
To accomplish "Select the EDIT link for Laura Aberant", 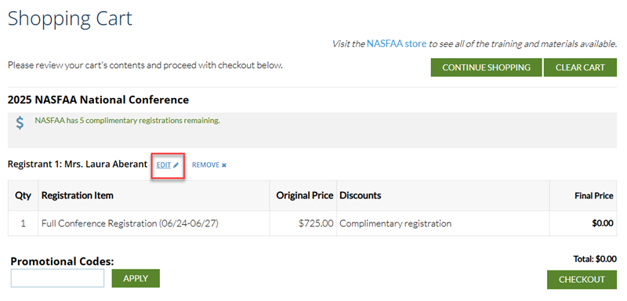I will (164, 165).
